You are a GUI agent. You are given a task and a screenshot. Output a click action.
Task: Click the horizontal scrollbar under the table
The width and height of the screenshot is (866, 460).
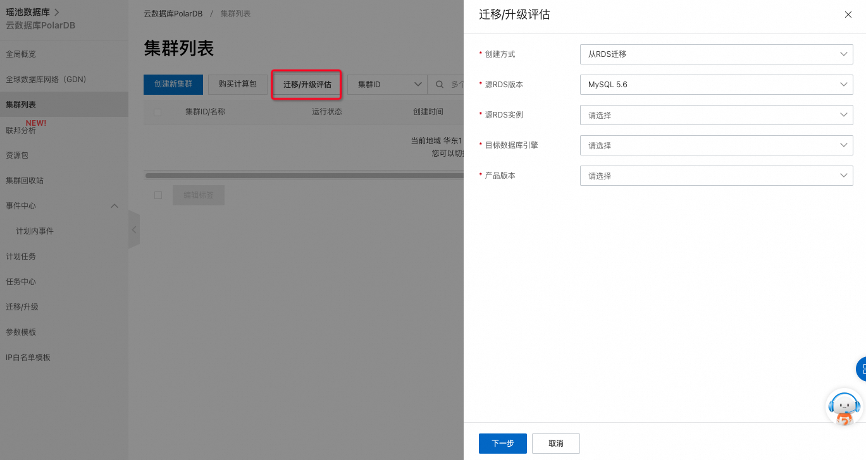304,175
